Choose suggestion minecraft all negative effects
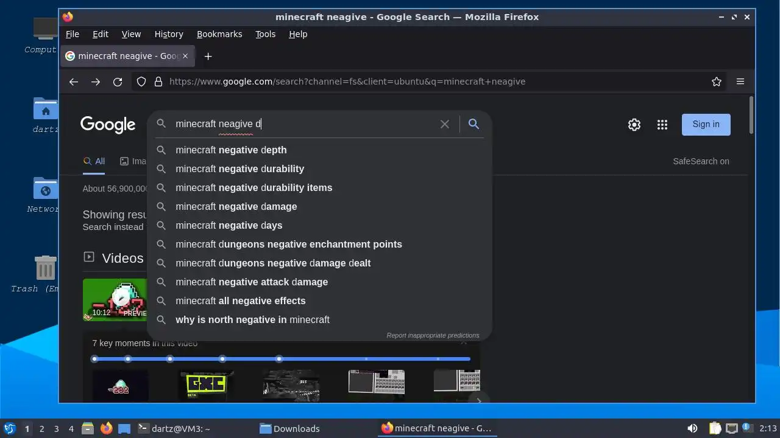 (x=319, y=301)
